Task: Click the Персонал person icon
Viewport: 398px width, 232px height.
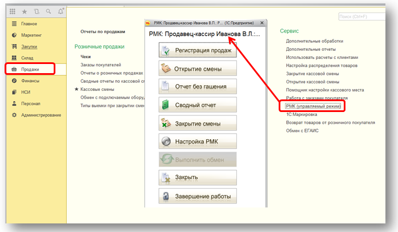Action: tap(14, 103)
